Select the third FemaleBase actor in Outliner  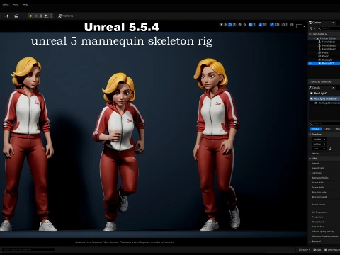click(x=329, y=49)
